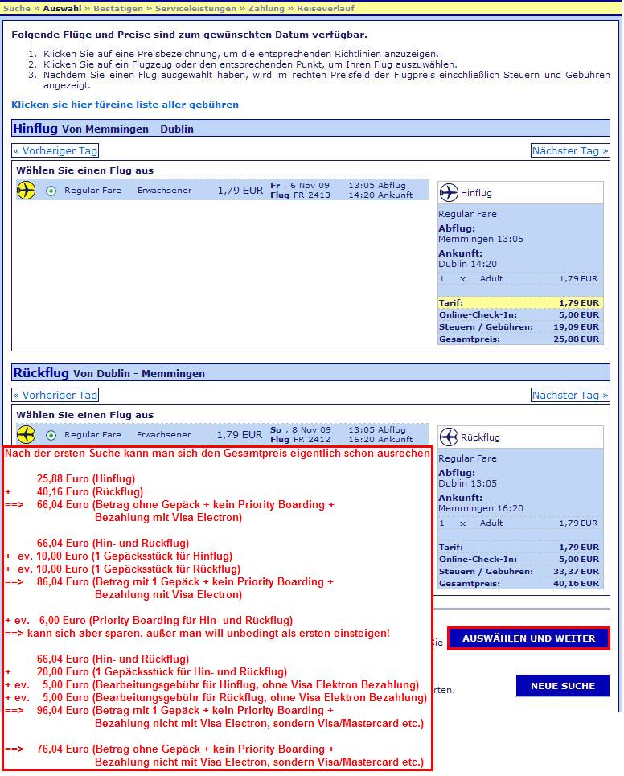
Task: Click the blue plane icon in the Rückflug summary
Action: (450, 437)
